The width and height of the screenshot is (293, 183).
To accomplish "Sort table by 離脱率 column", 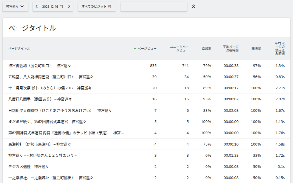I will [256, 49].
